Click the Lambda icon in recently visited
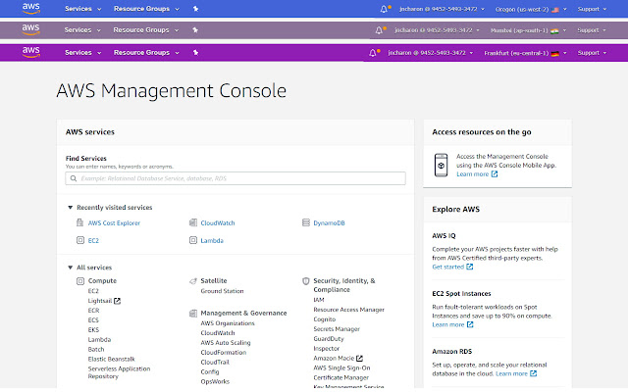Screen dimensions: 628x392 click(x=193, y=240)
